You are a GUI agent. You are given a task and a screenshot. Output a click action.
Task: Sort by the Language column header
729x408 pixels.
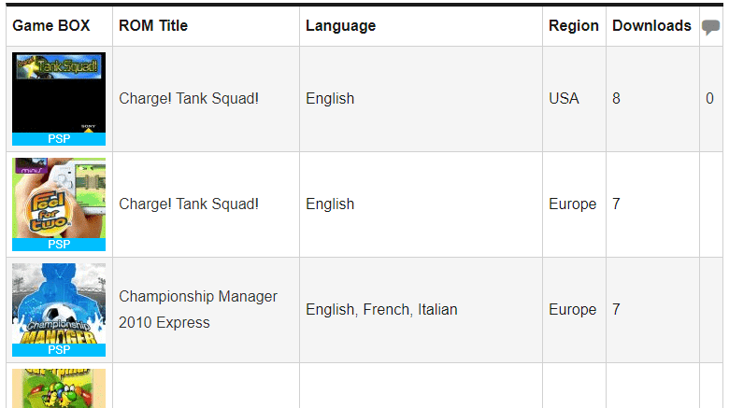point(340,25)
